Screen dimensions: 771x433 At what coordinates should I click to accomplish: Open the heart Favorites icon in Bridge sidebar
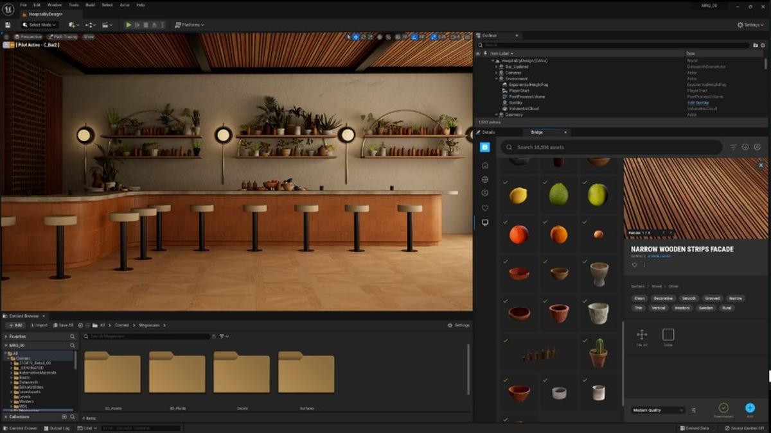point(485,208)
